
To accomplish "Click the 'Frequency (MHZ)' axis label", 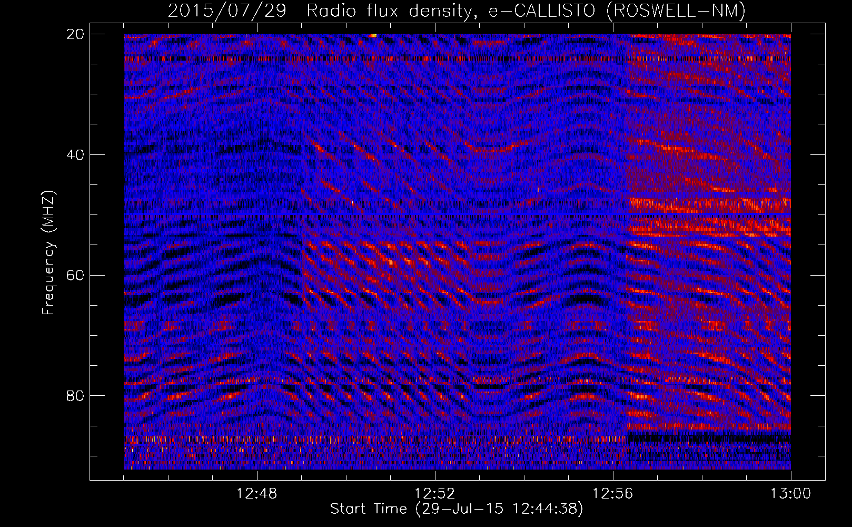I will [48, 252].
